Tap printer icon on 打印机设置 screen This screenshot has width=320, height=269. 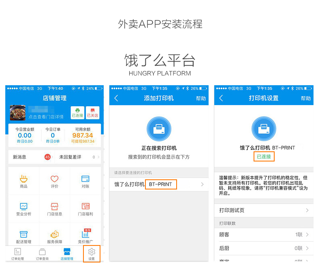pyautogui.click(x=264, y=129)
